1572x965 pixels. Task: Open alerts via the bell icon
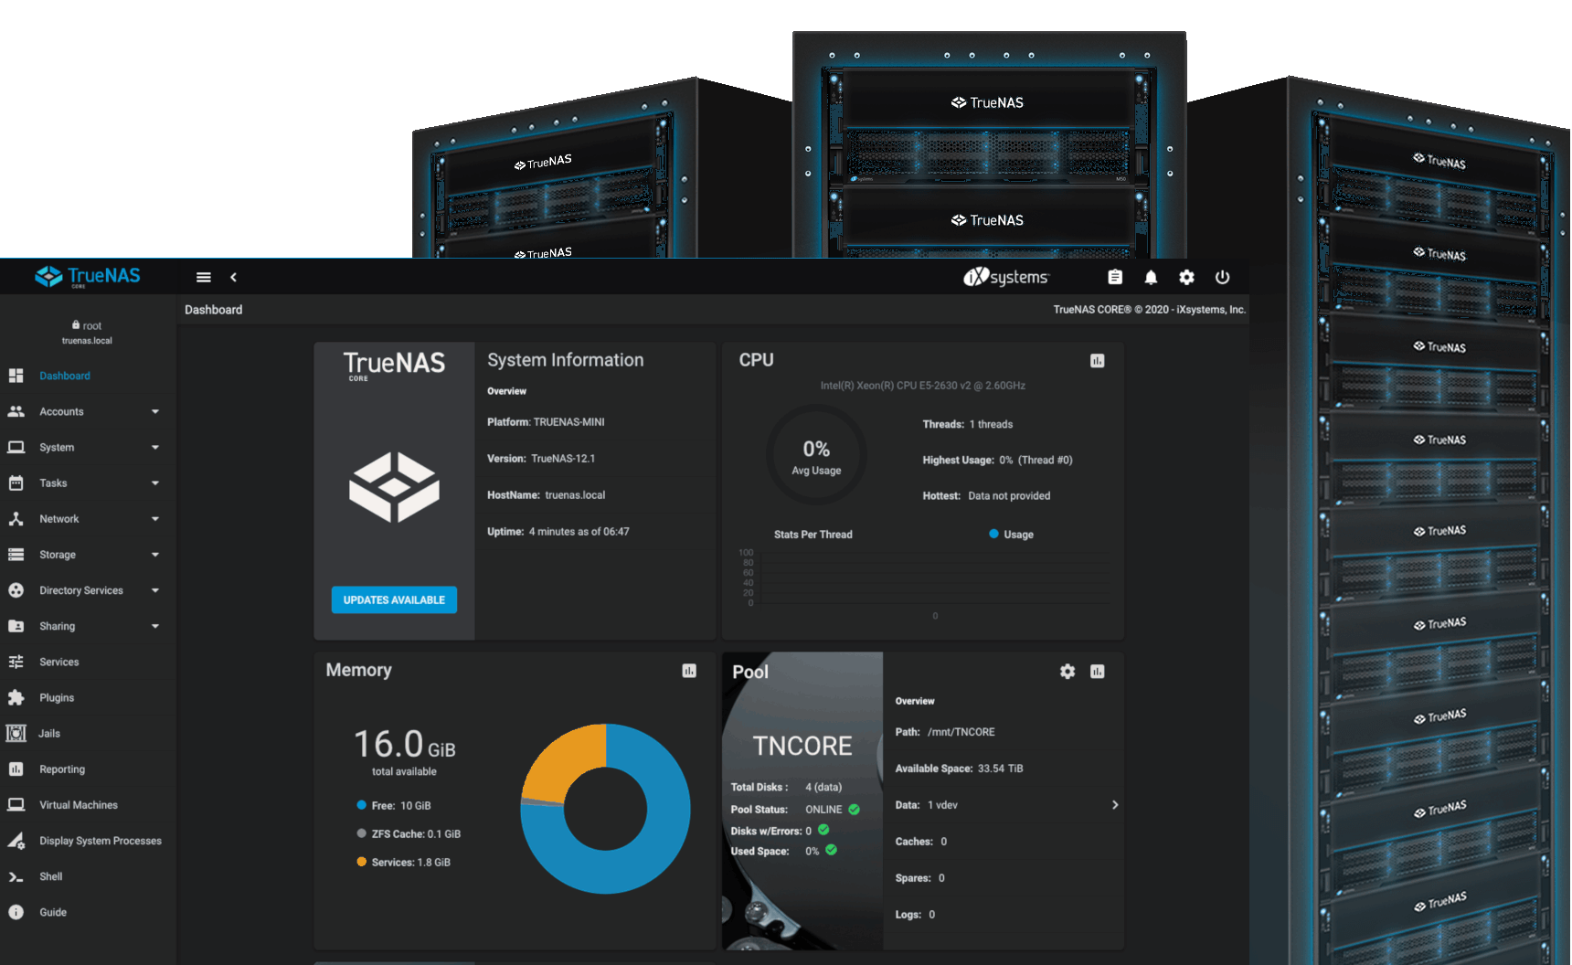[x=1151, y=277]
